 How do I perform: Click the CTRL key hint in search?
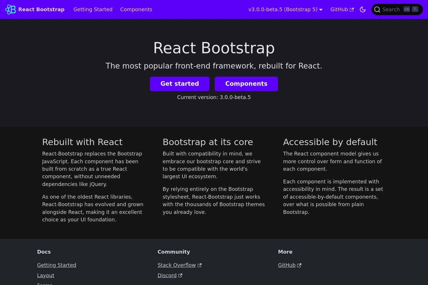point(407,9)
